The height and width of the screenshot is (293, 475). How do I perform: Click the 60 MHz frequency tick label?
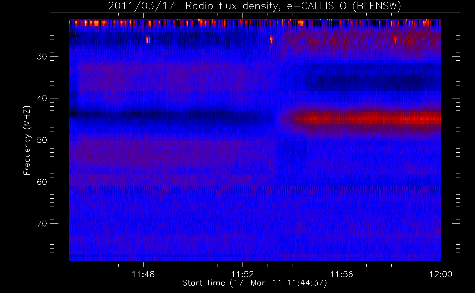[42, 182]
